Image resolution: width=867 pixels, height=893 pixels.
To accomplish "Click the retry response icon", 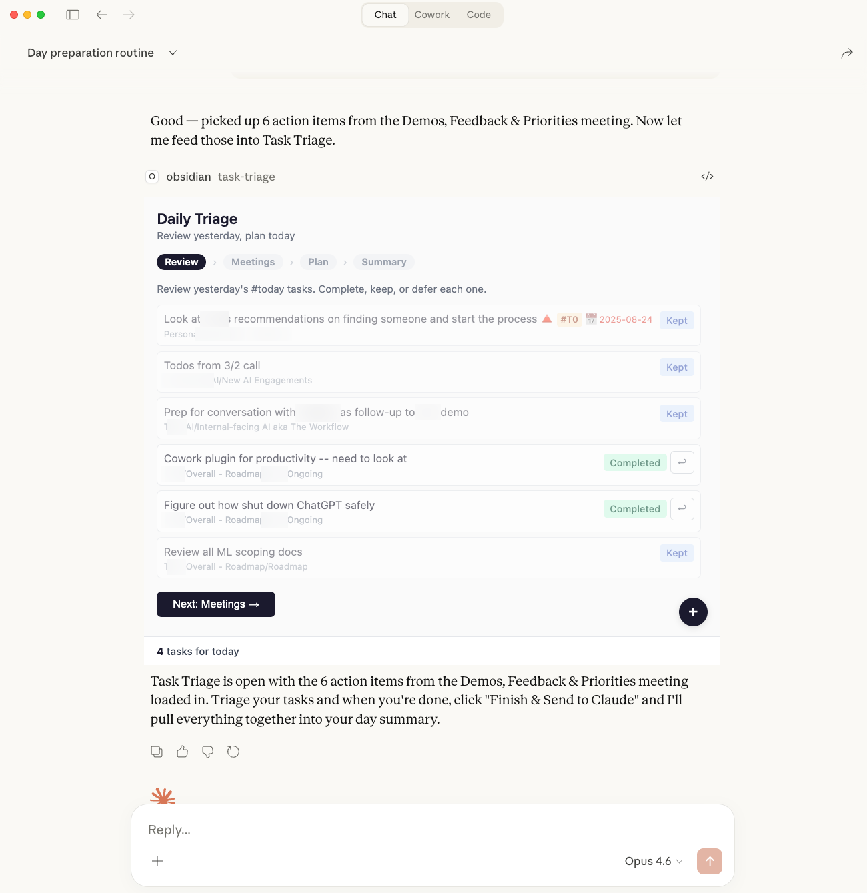I will 233,752.
